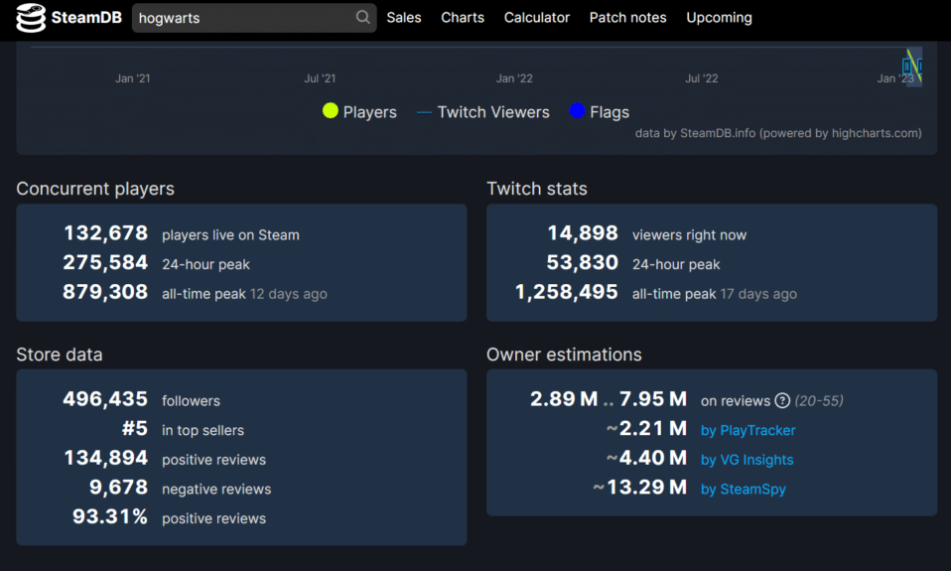
Task: Click the 132,678 players live value
Action: point(105,233)
